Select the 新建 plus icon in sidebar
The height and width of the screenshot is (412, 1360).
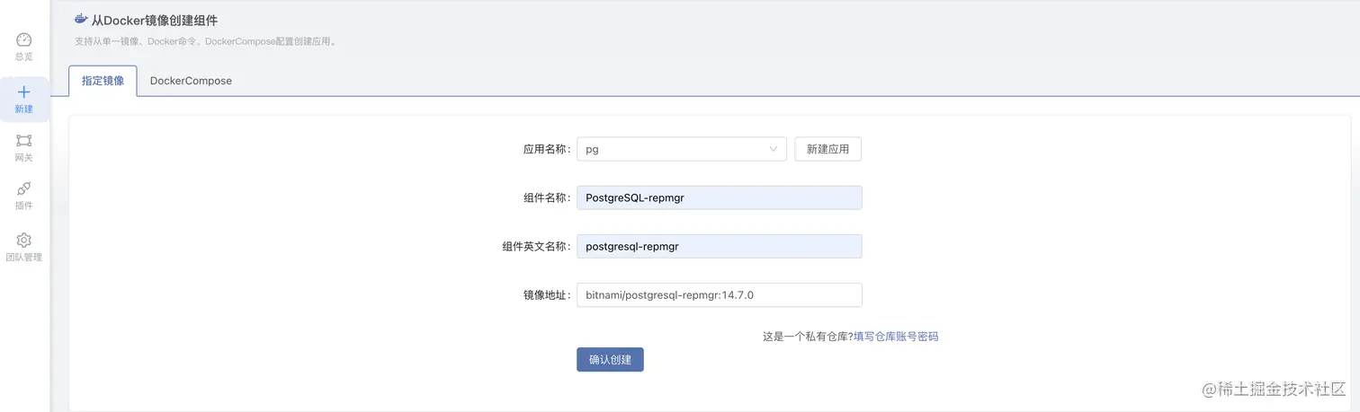24,92
